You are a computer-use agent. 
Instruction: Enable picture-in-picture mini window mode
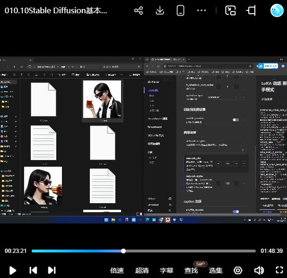pos(230,10)
